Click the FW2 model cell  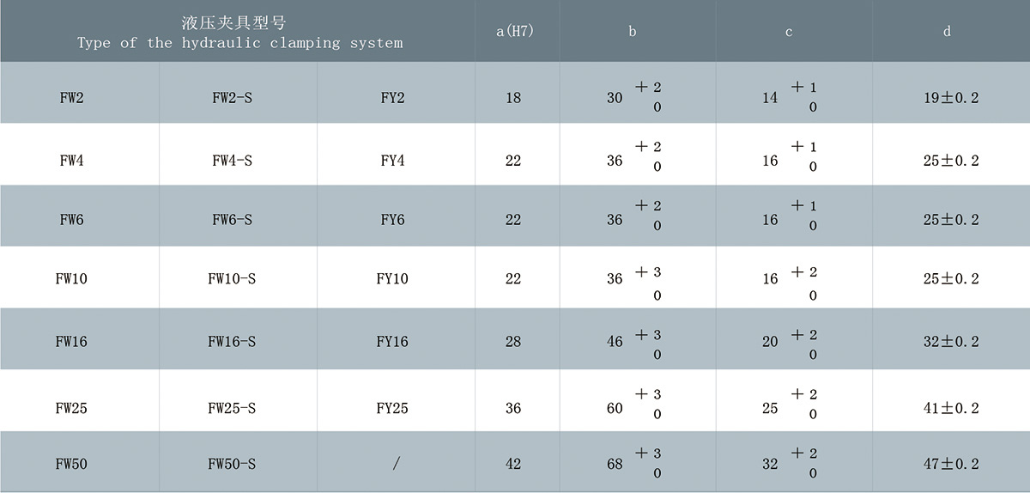[72, 98]
